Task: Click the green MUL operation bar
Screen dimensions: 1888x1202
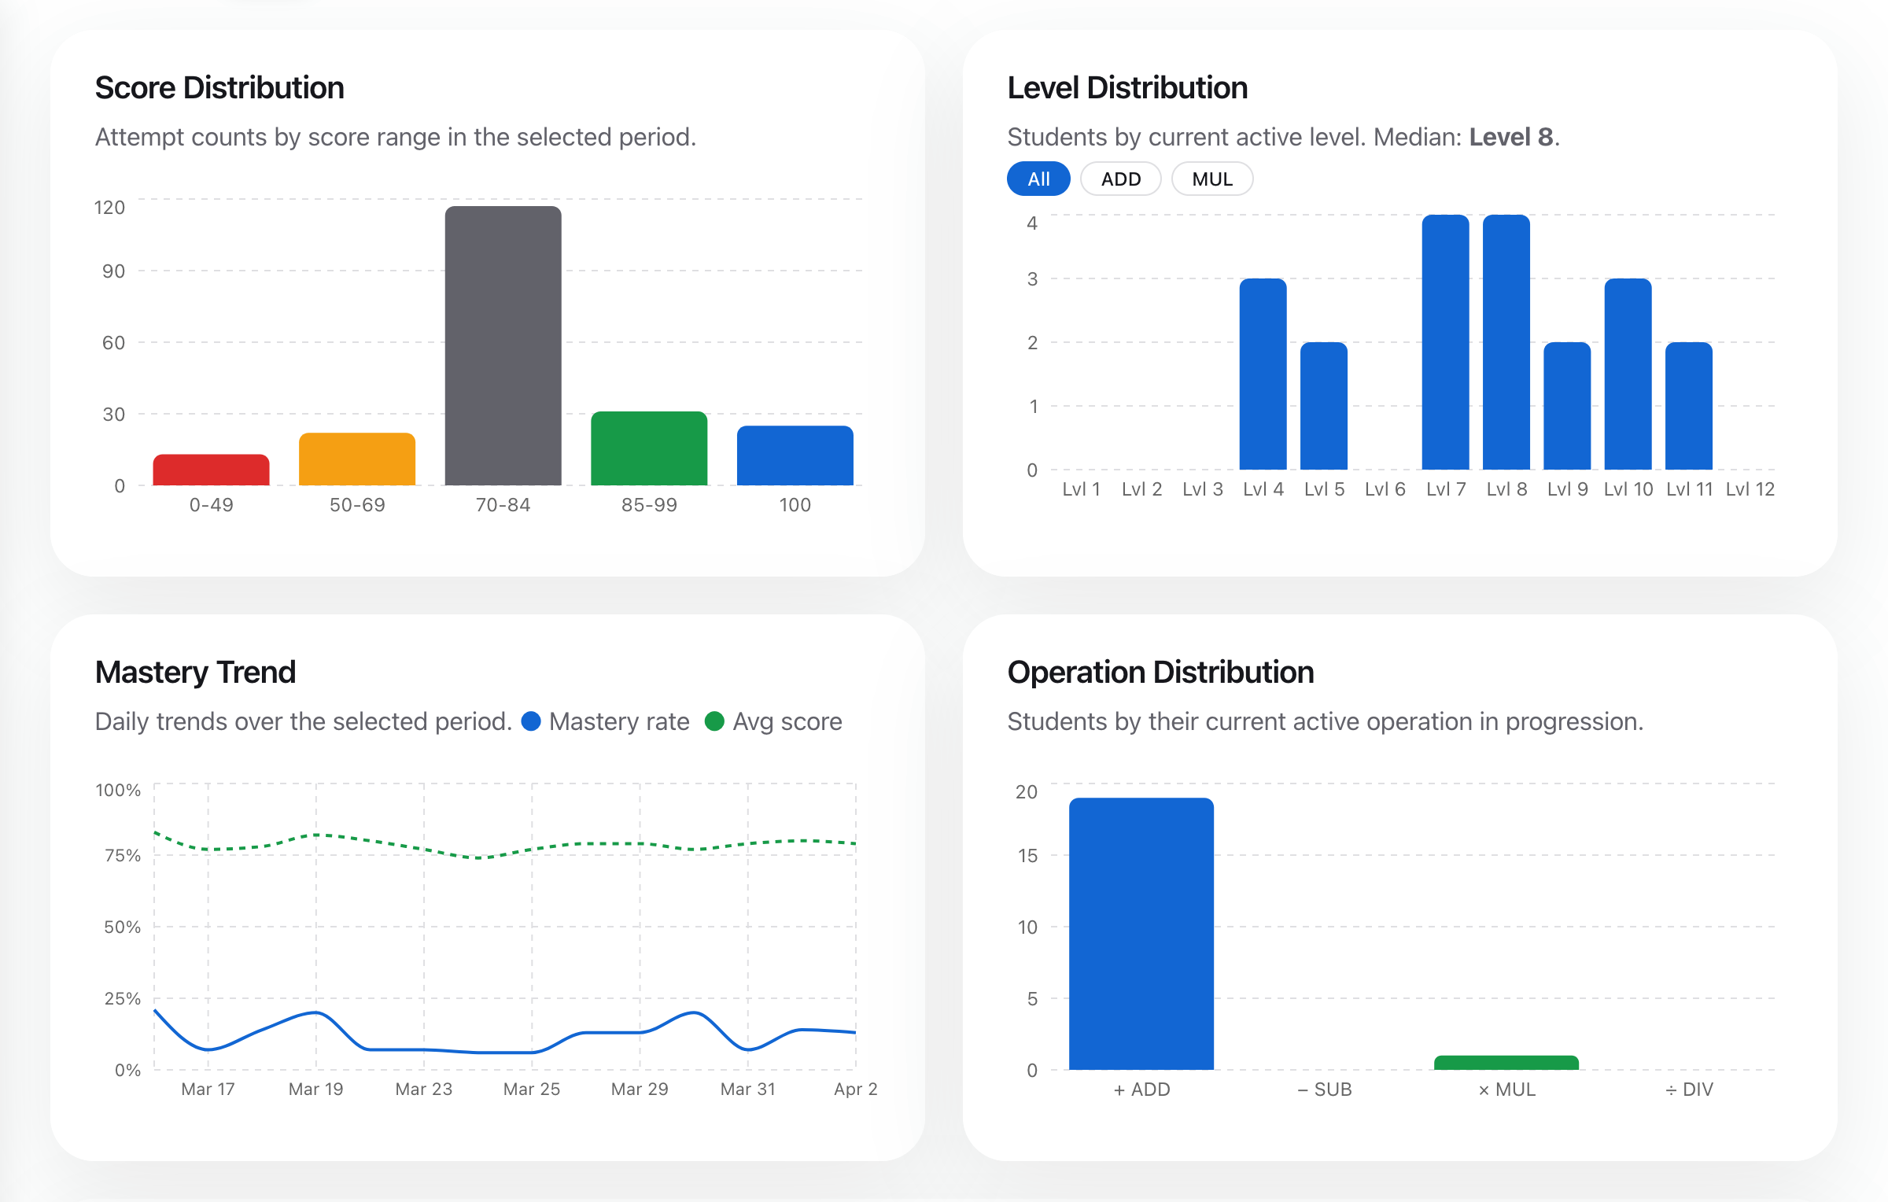Action: pyautogui.click(x=1506, y=1063)
